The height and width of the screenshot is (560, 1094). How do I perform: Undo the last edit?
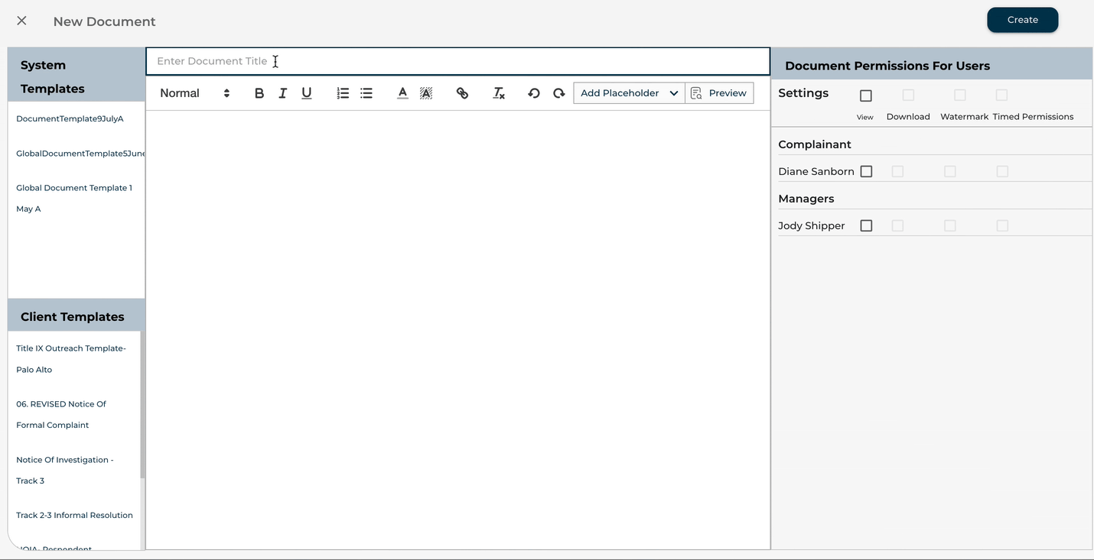pos(534,93)
